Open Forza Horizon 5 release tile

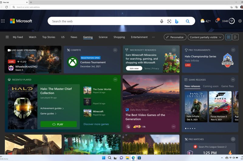(220, 107)
